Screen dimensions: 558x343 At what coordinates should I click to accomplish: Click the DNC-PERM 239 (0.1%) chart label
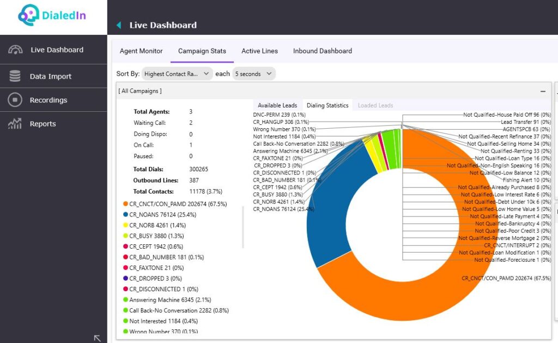pos(280,115)
